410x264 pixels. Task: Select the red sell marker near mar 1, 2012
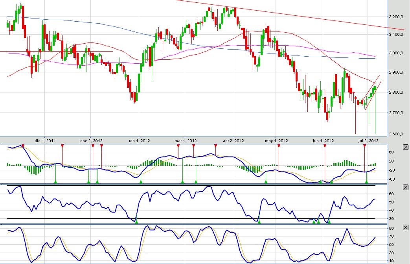[x=178, y=146]
